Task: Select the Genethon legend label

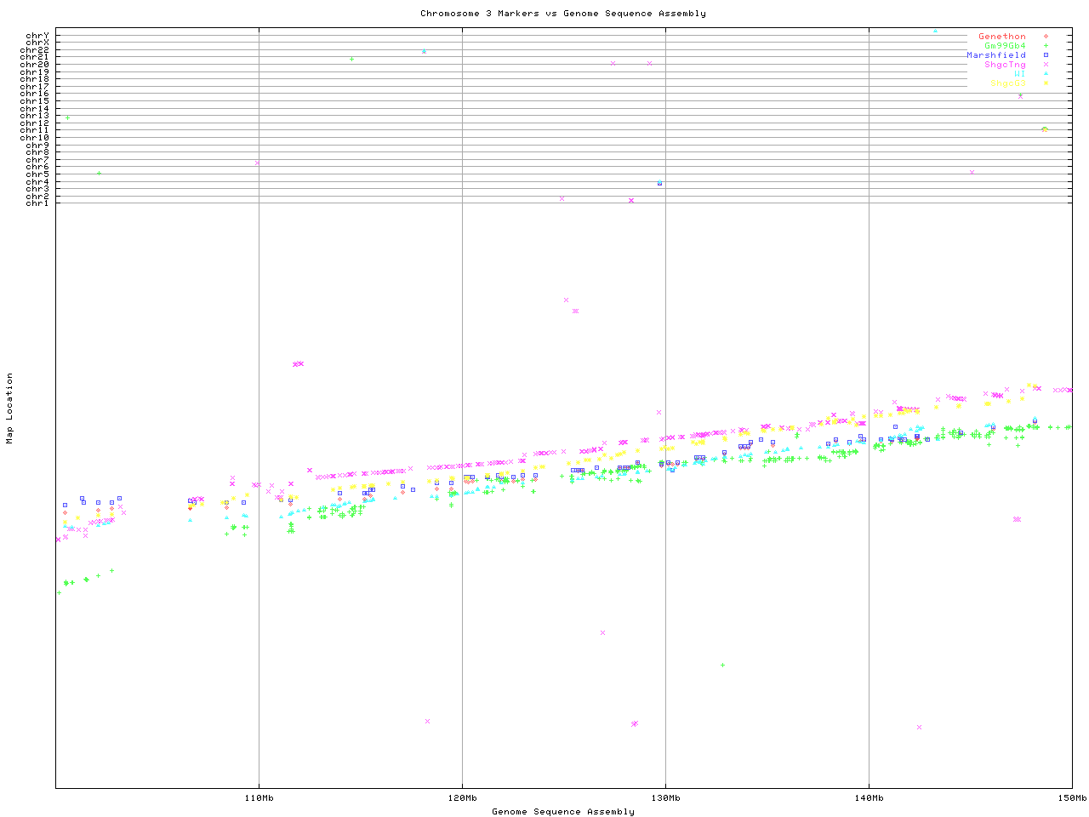Action: pos(1001,37)
